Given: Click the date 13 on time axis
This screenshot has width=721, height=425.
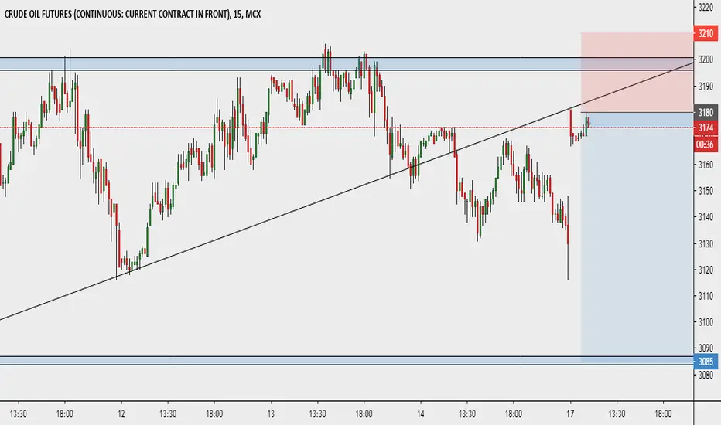Looking at the screenshot, I should point(271,414).
